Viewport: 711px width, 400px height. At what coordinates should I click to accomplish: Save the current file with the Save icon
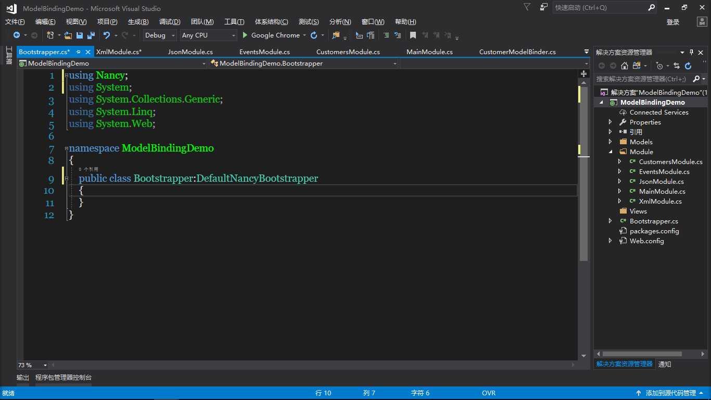click(x=80, y=35)
